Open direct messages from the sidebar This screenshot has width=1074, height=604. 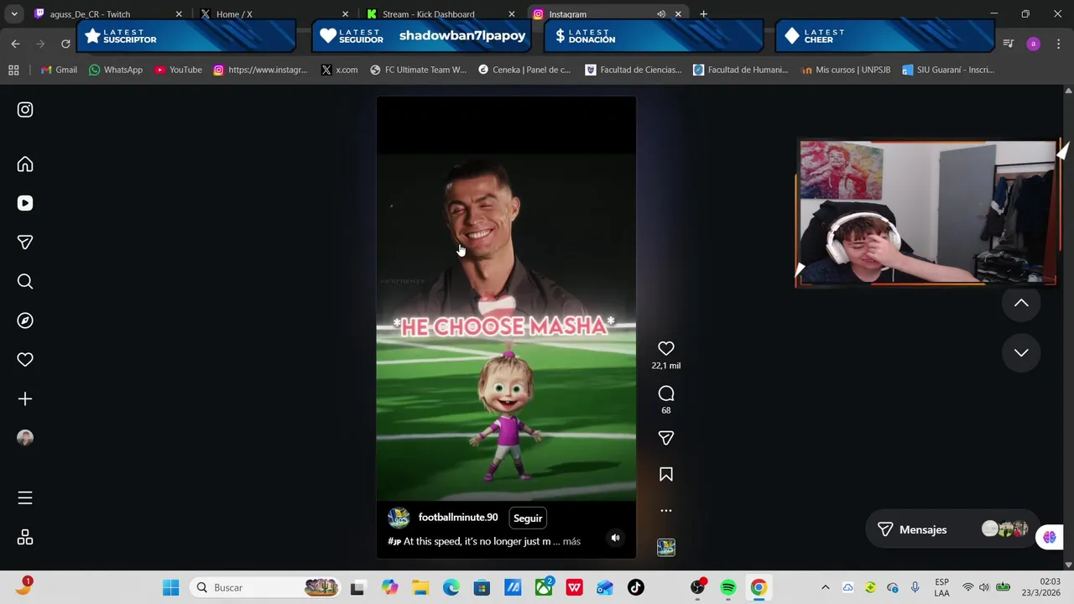(25, 242)
